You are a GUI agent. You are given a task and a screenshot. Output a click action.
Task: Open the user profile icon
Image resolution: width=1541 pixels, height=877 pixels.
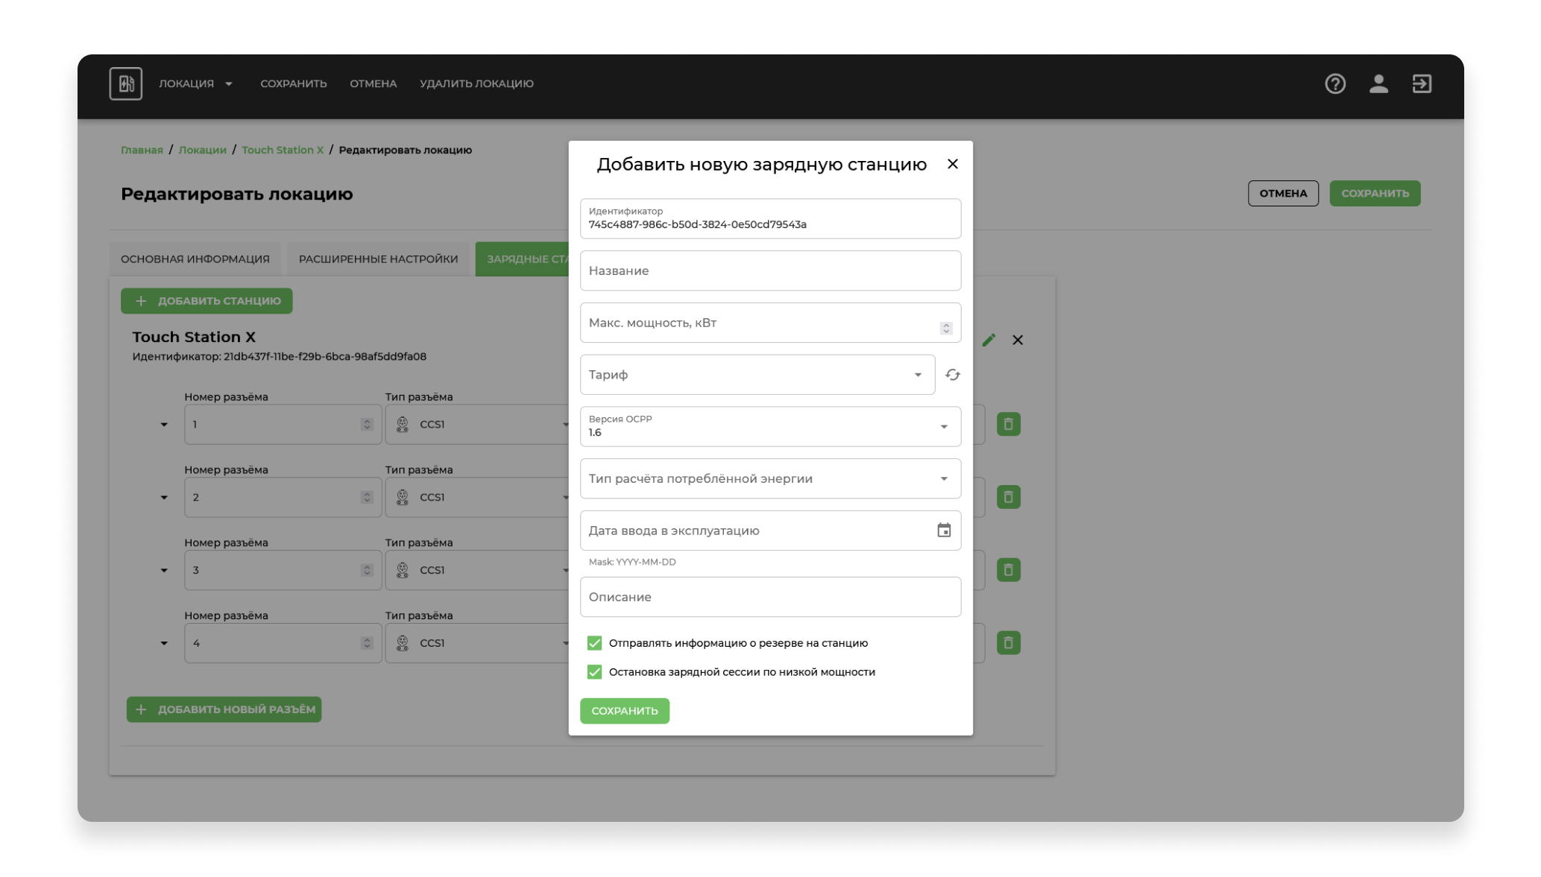pos(1378,83)
